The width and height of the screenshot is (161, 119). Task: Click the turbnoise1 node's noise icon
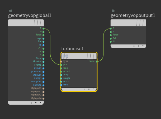[x=65, y=56]
